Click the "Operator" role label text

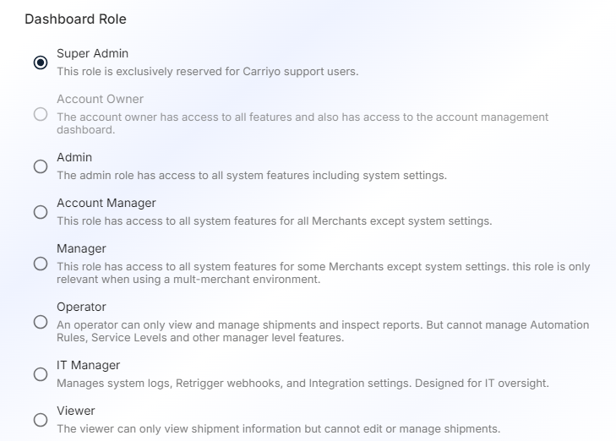pyautogui.click(x=83, y=308)
